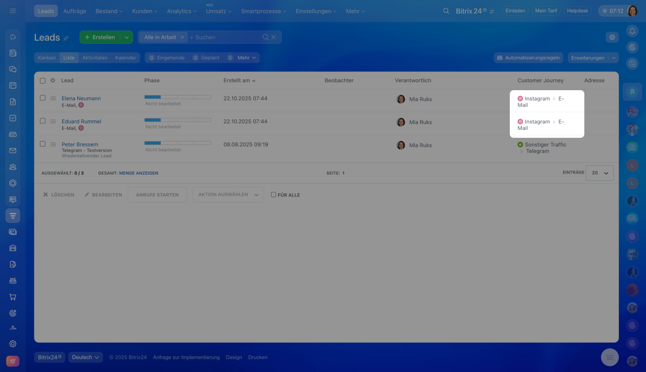Open the leads list settings gear
The image size is (646, 372).
[612, 37]
